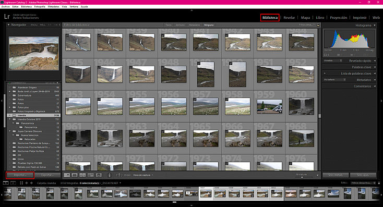The height and width of the screenshot is (207, 383).
Task: Toggle the main window display button
Action: pyautogui.click(x=6, y=183)
